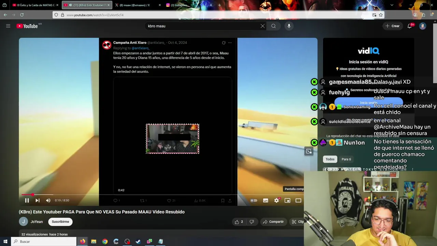Create a clip with the Clip button
The image size is (437, 246).
[x=297, y=222]
